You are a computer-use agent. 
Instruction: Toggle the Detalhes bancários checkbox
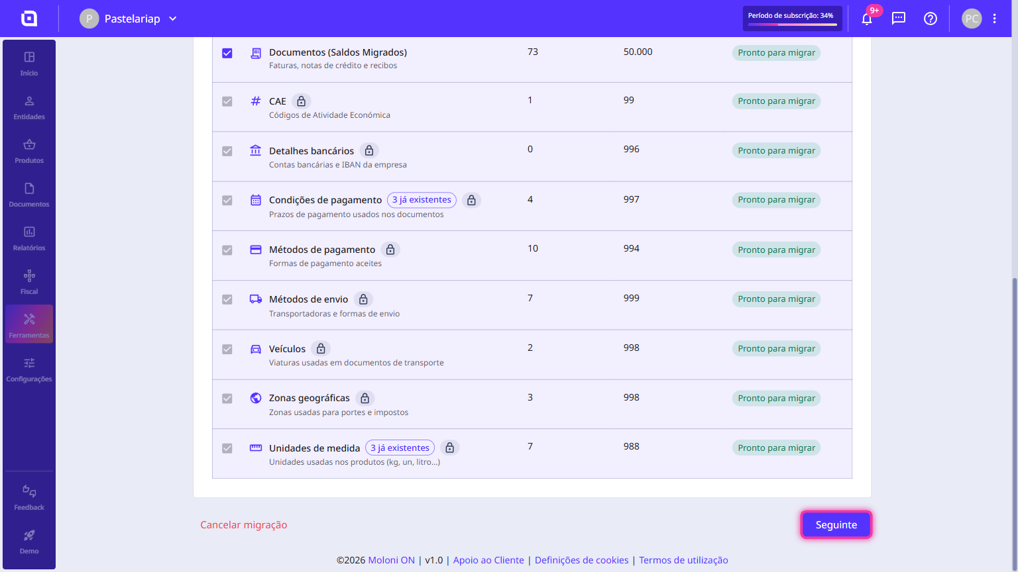(x=227, y=151)
